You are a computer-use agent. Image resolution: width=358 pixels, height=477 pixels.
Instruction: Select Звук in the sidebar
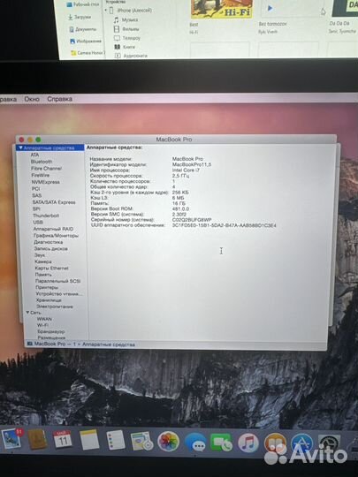[40, 255]
